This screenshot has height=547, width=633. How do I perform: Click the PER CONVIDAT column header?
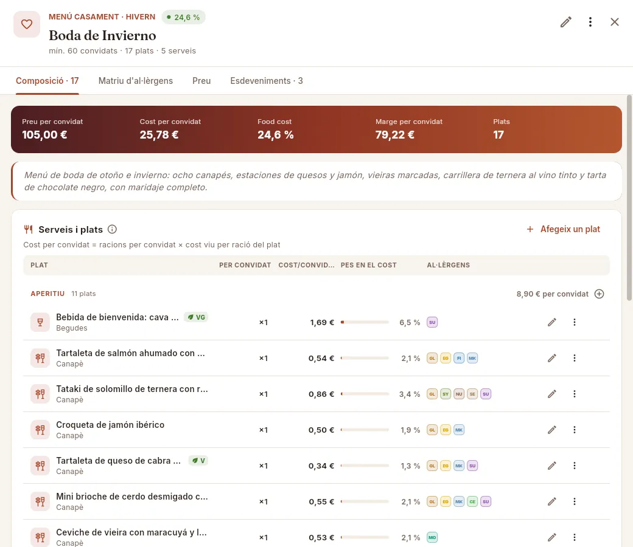(x=245, y=265)
